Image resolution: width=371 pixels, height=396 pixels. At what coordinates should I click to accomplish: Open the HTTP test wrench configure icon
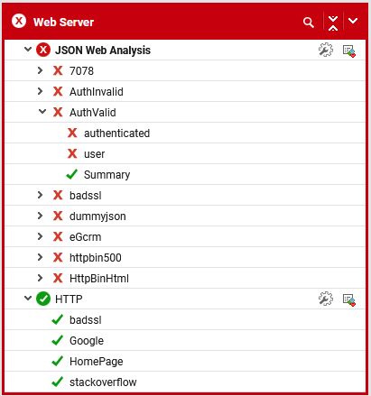coord(326,299)
